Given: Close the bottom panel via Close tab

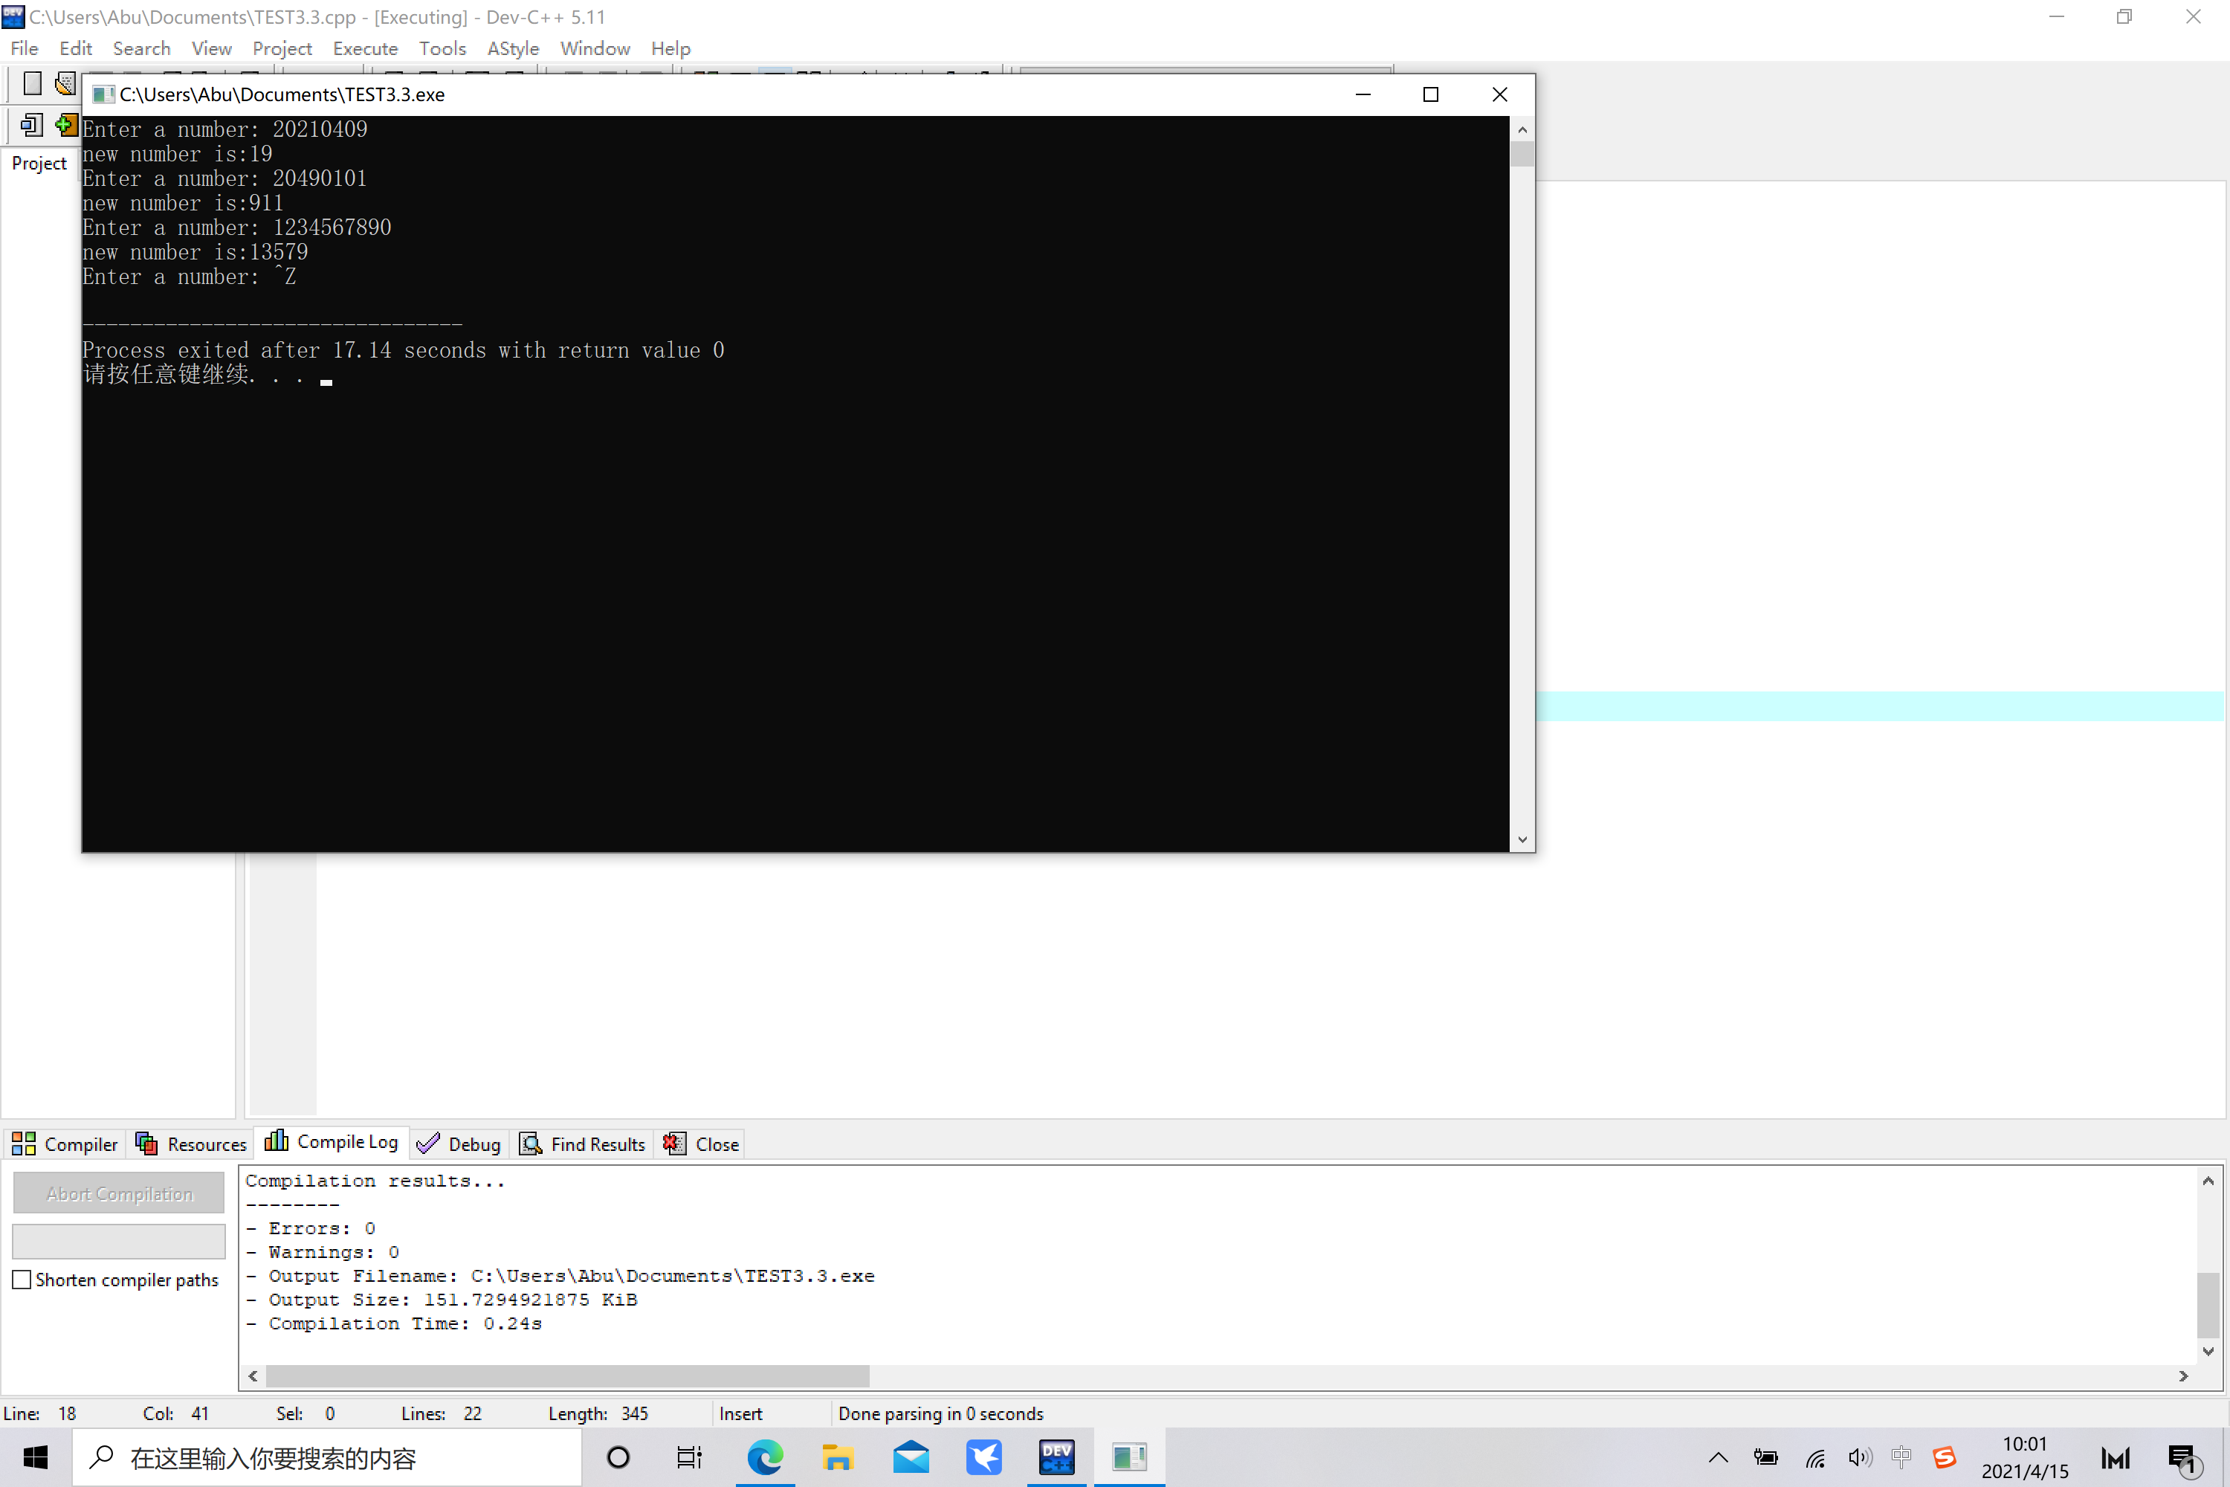Looking at the screenshot, I should point(702,1144).
